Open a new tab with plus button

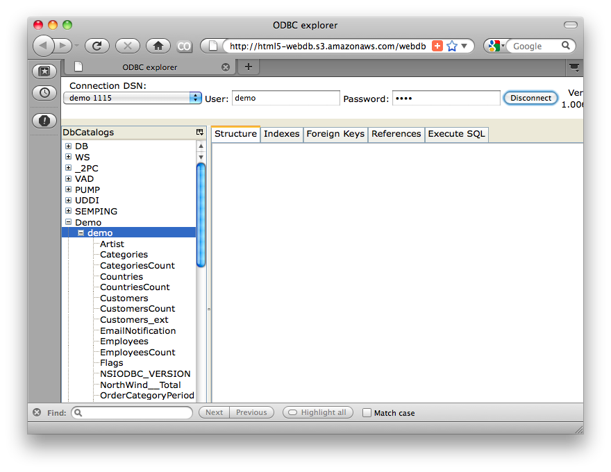[x=248, y=67]
